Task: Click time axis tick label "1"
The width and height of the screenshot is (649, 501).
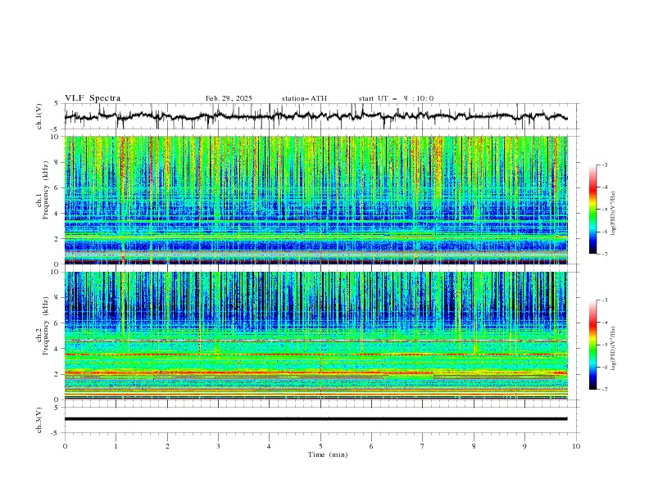Action: (x=116, y=446)
